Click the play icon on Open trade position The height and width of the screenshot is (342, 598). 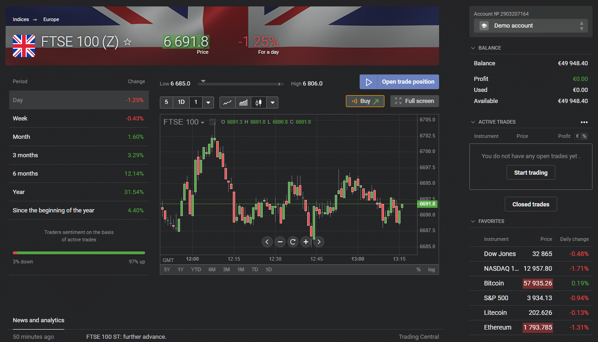click(x=368, y=82)
